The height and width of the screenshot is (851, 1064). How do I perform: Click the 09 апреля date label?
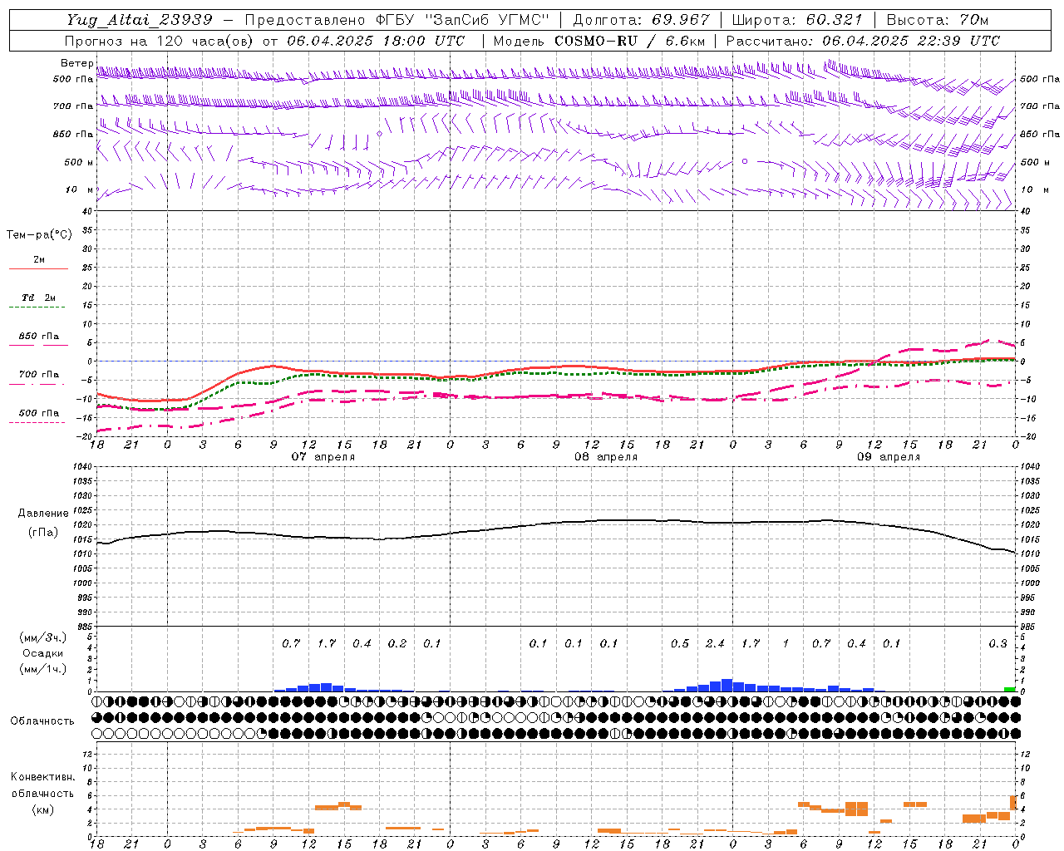coord(889,457)
